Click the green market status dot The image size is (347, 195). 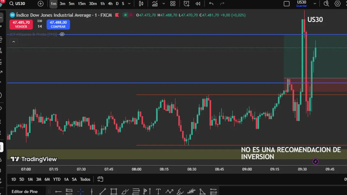125,15
